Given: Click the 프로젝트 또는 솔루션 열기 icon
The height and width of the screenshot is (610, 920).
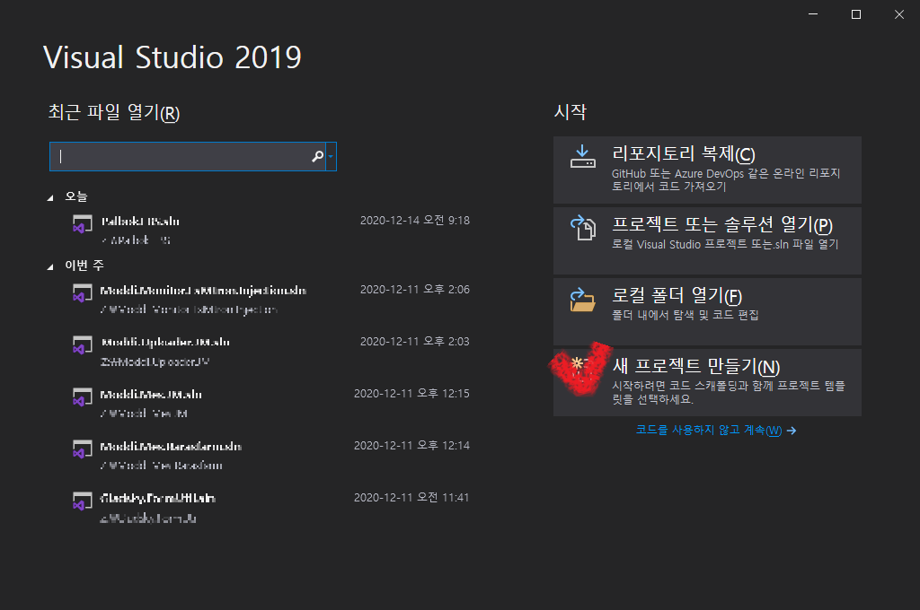Looking at the screenshot, I should pyautogui.click(x=582, y=227).
